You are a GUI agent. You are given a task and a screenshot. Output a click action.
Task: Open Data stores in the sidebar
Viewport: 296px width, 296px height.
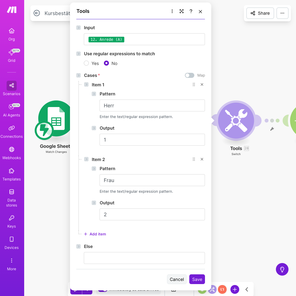pos(12,198)
